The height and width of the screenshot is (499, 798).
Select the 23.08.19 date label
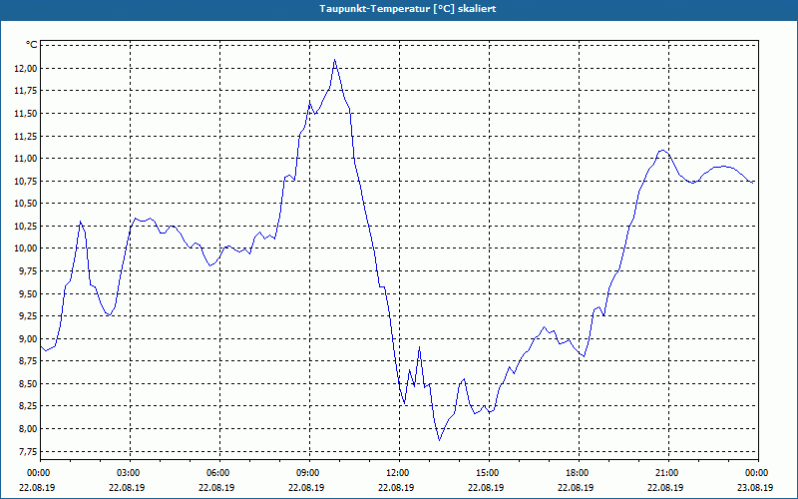click(x=755, y=487)
